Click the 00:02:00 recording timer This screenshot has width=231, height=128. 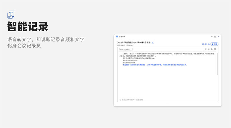(206, 44)
